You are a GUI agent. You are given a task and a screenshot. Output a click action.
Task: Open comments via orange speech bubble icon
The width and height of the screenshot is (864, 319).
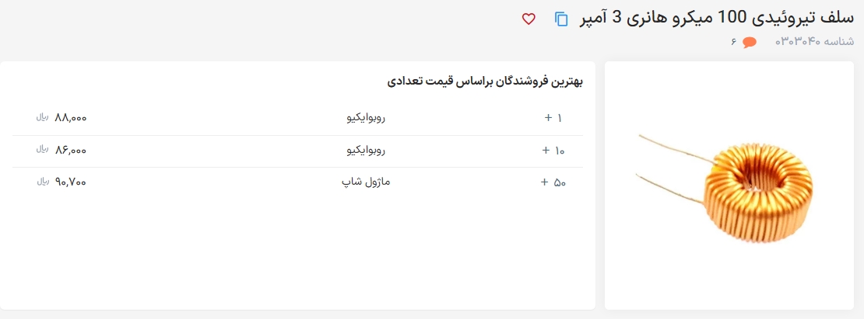750,42
